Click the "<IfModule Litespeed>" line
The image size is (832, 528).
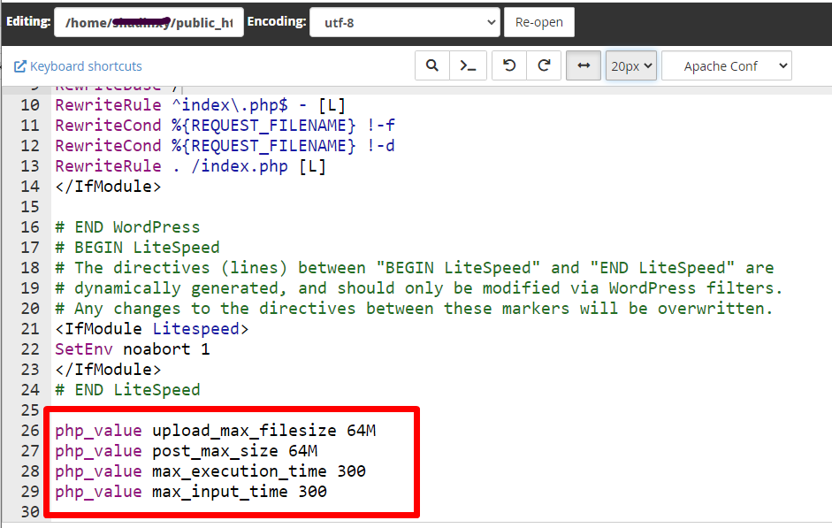coord(152,329)
